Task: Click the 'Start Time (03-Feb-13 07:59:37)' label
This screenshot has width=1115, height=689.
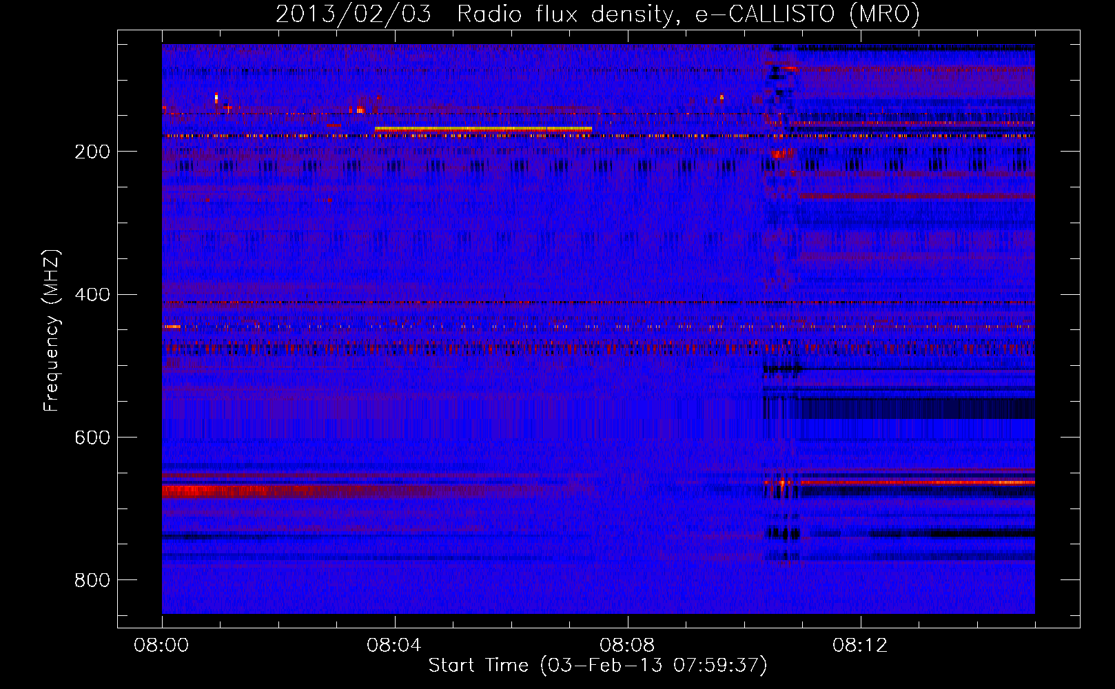Action: point(597,666)
